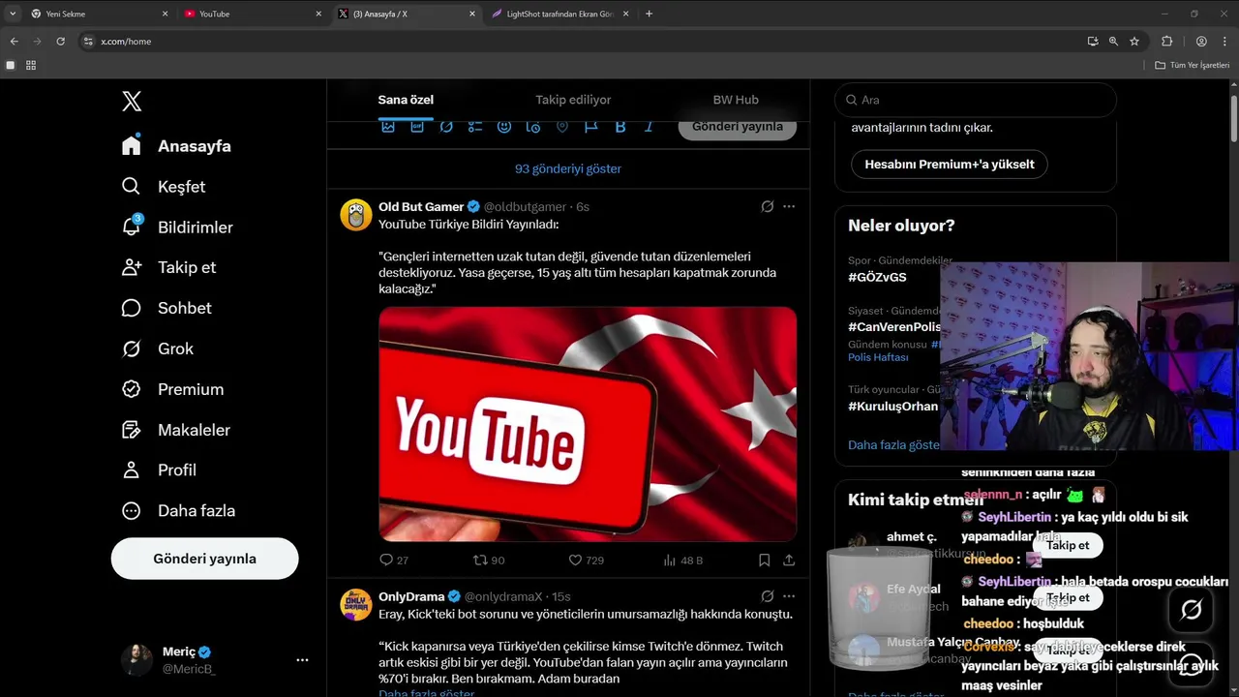
Task: Click the Ara search field
Action: click(x=976, y=100)
